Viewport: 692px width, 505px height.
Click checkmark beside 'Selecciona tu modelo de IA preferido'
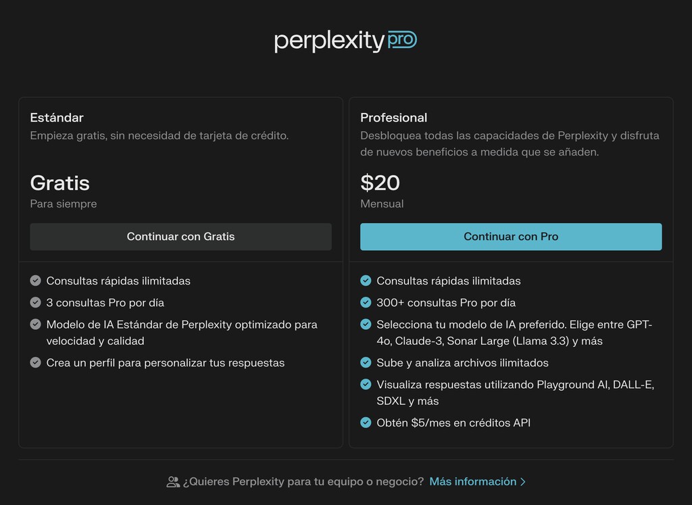pos(366,324)
